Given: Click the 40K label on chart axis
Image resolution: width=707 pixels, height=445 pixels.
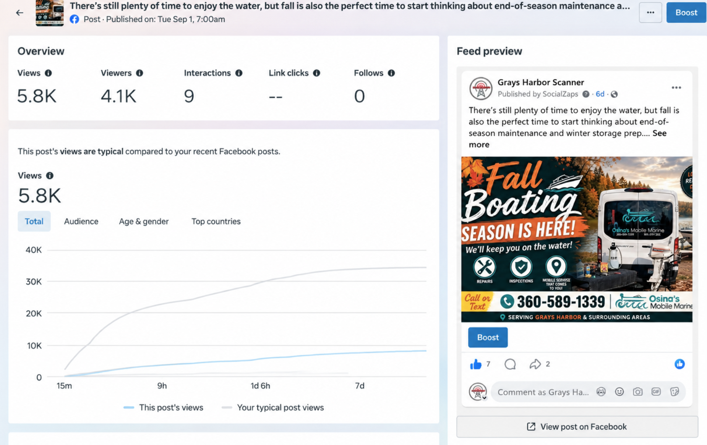Looking at the screenshot, I should pyautogui.click(x=34, y=250).
